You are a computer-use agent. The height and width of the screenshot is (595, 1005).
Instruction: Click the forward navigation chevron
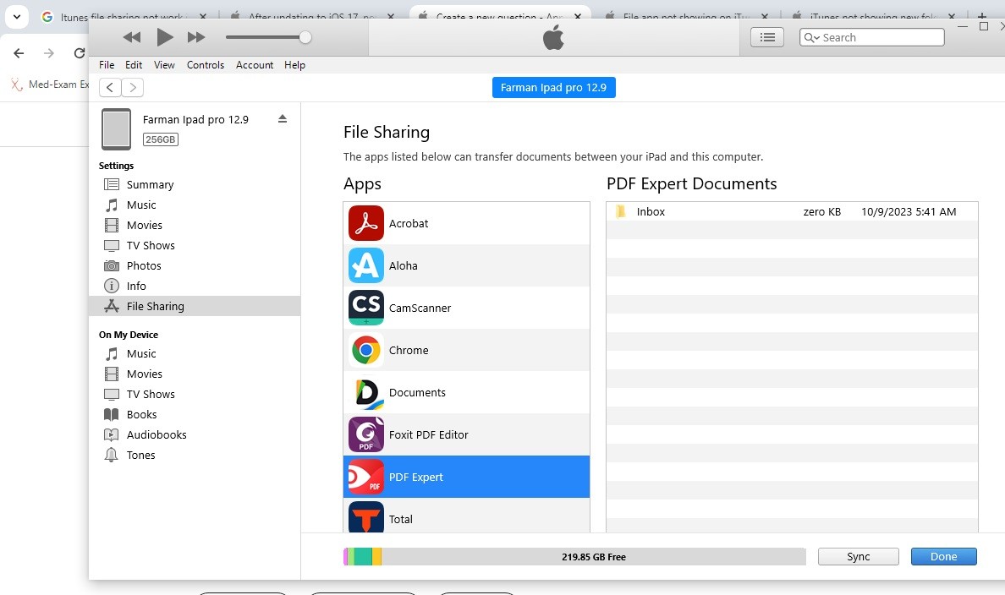tap(133, 87)
